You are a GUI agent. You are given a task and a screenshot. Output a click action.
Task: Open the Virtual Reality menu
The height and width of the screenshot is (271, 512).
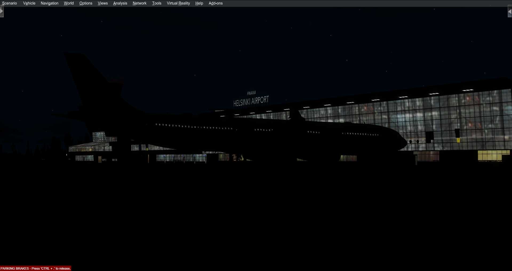[x=178, y=3]
